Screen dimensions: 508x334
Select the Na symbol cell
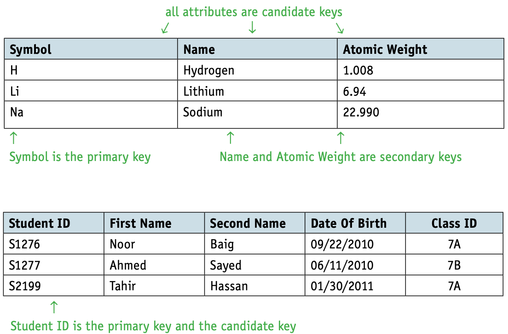click(x=91, y=115)
